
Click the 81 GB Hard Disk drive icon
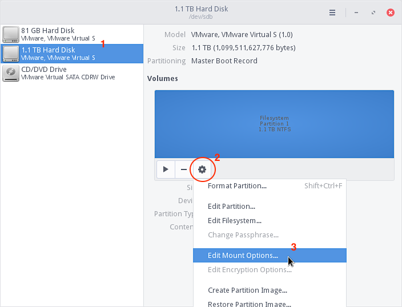[11, 34]
